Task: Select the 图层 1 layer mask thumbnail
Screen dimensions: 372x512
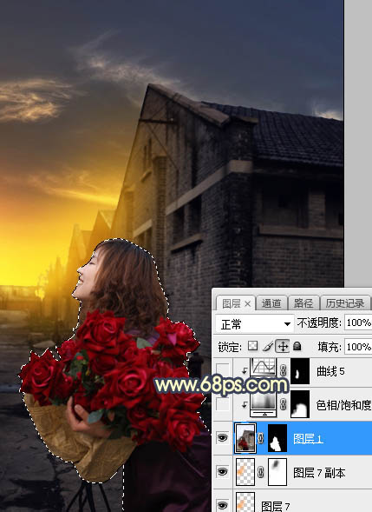Action: pos(277,438)
